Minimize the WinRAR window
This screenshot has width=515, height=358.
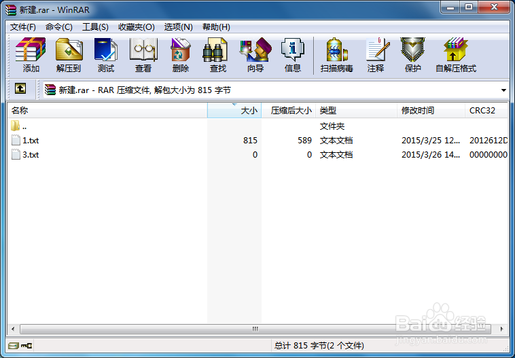(x=450, y=7)
